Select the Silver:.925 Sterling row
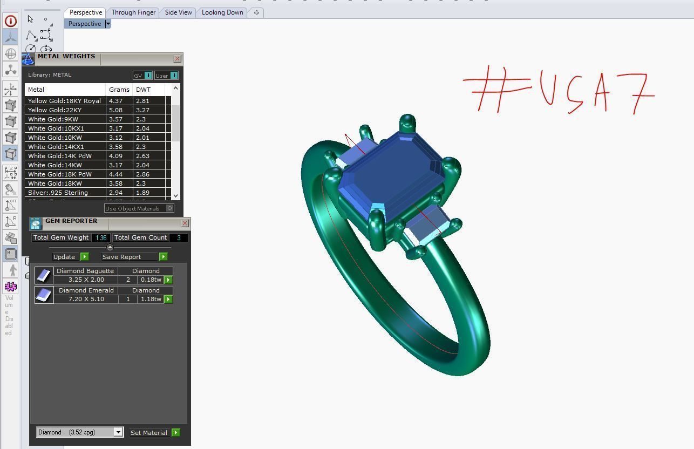 coord(98,193)
